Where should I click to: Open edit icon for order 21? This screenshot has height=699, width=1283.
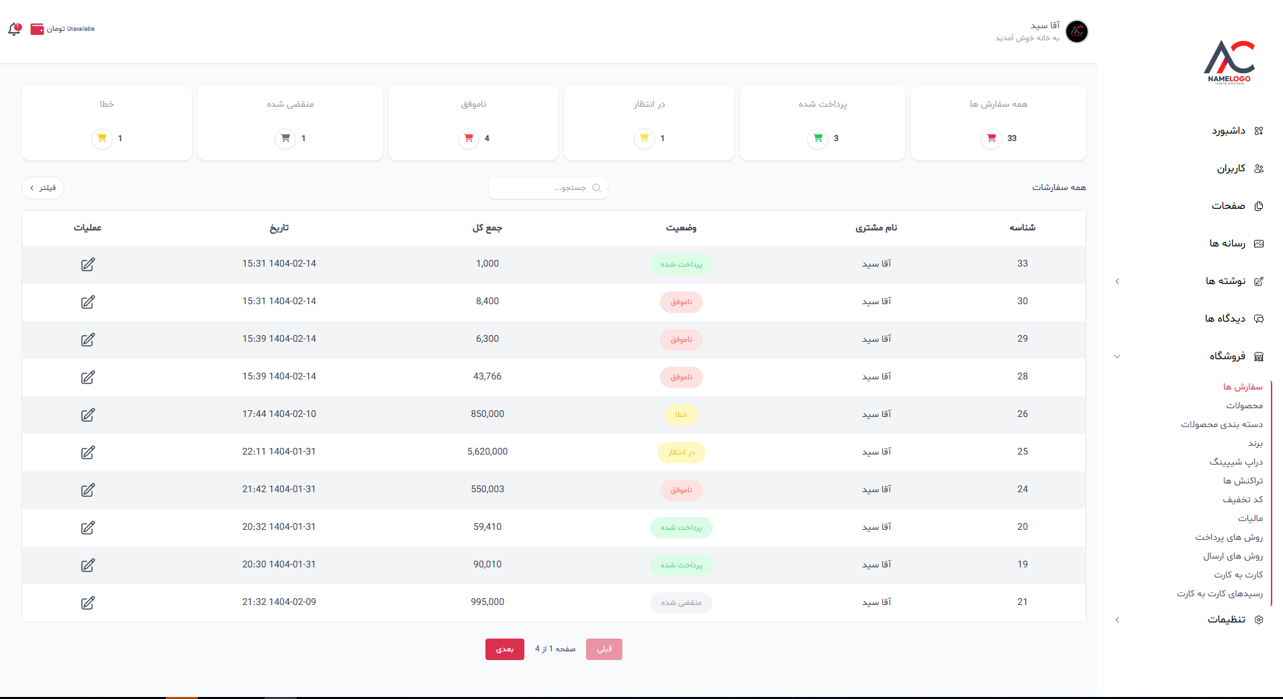pos(88,603)
